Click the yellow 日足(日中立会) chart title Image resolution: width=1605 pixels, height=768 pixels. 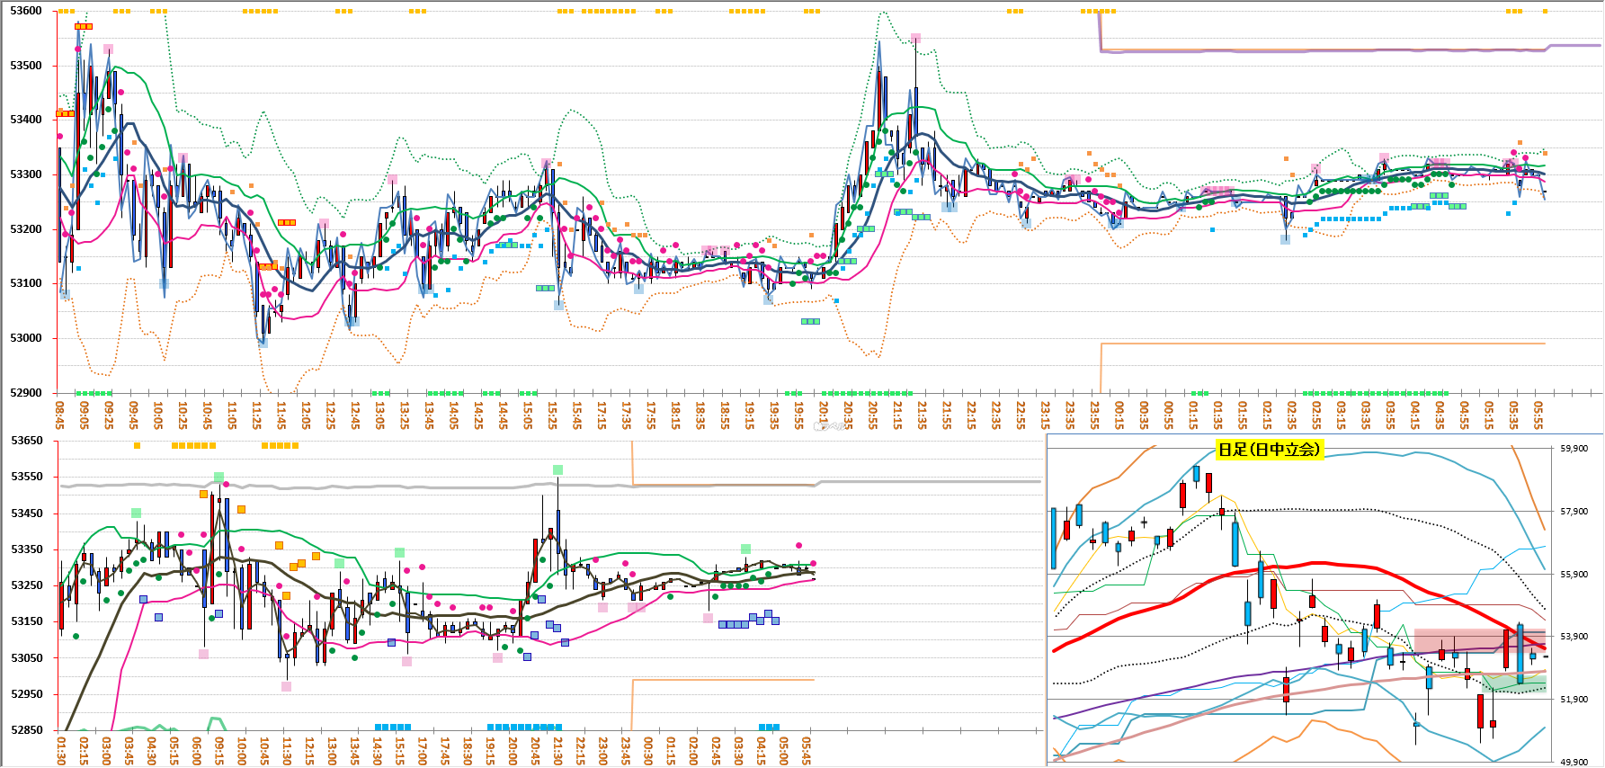click(x=1269, y=449)
